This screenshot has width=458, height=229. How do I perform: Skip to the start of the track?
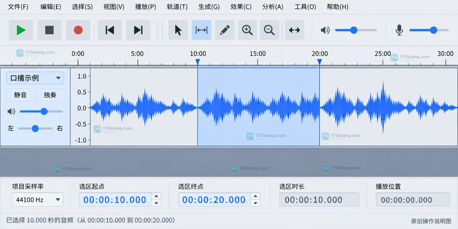(x=110, y=30)
